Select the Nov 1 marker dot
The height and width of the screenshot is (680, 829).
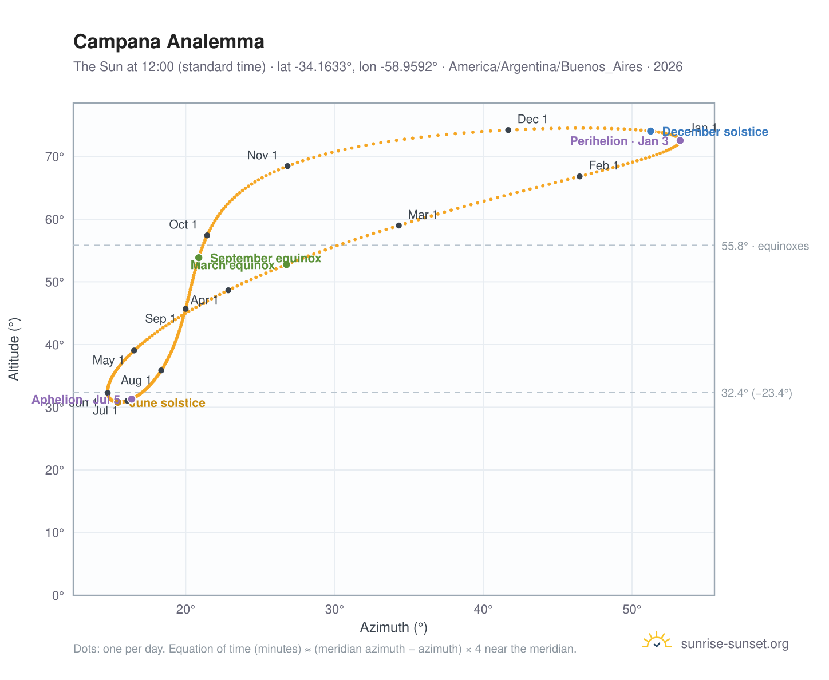coord(287,166)
